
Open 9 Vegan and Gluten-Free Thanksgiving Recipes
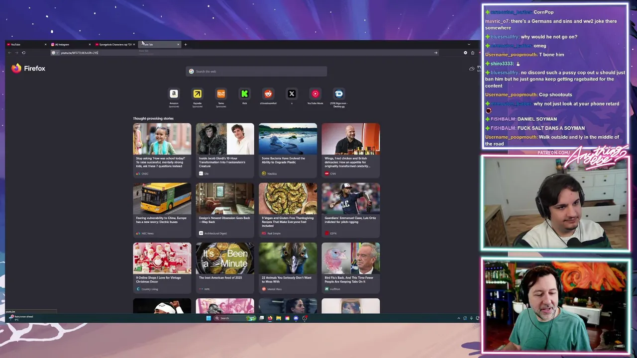tap(288, 210)
